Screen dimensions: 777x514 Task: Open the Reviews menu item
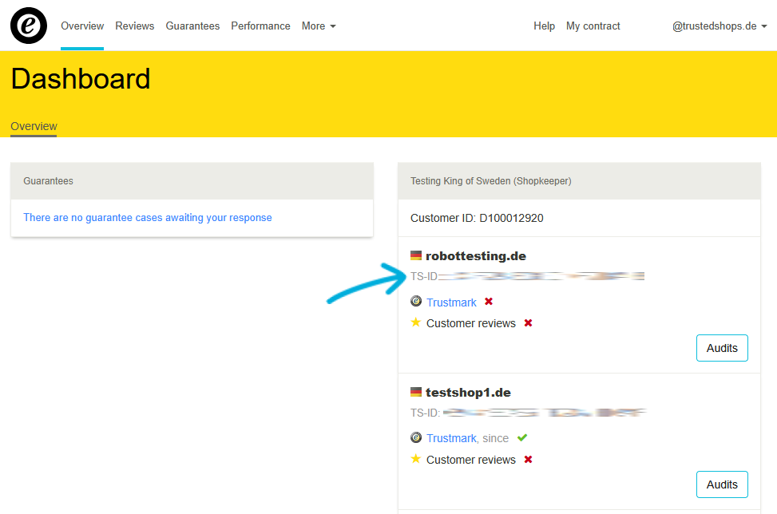[134, 26]
